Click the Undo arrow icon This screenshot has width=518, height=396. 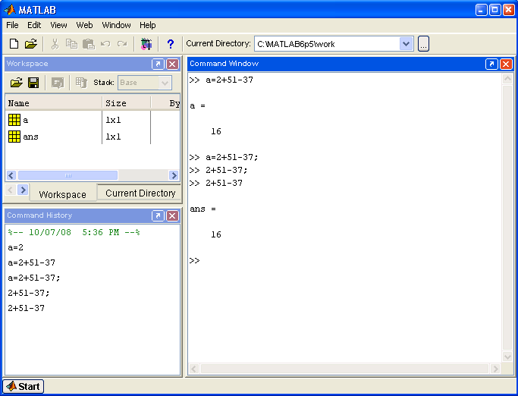coord(105,44)
